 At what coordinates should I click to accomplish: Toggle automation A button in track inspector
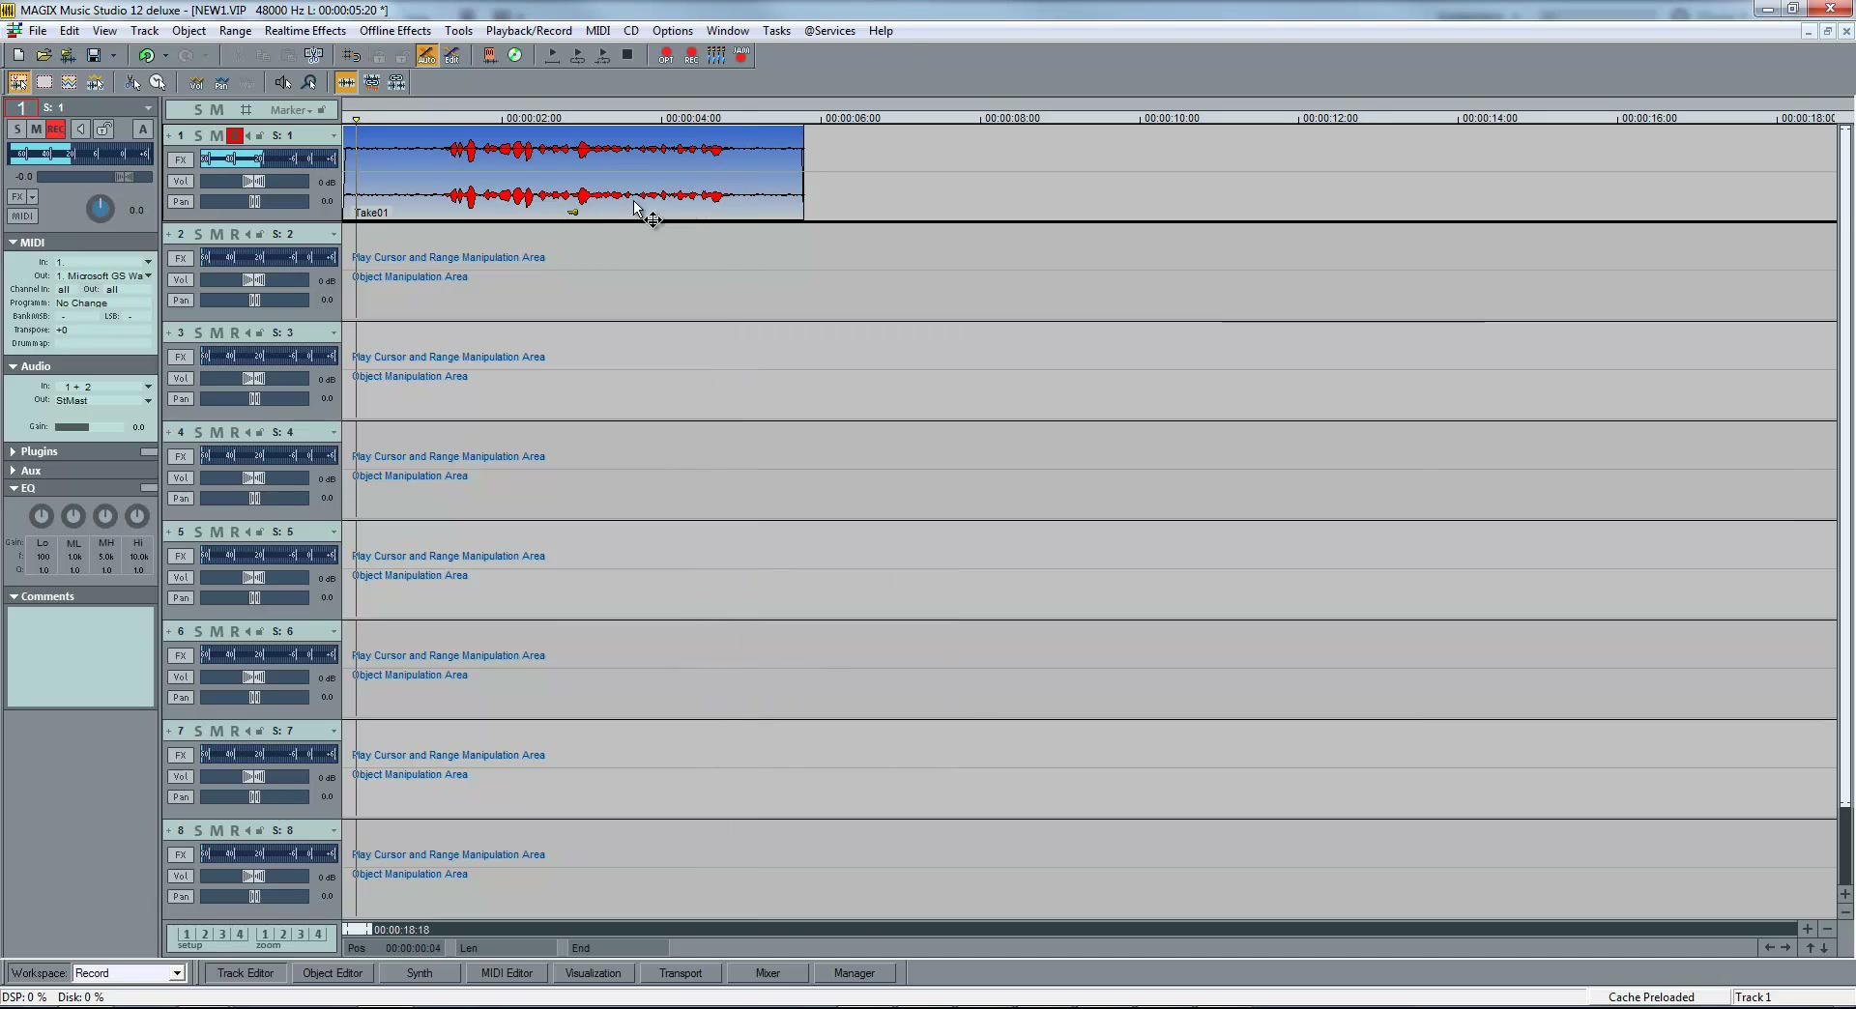tap(143, 129)
